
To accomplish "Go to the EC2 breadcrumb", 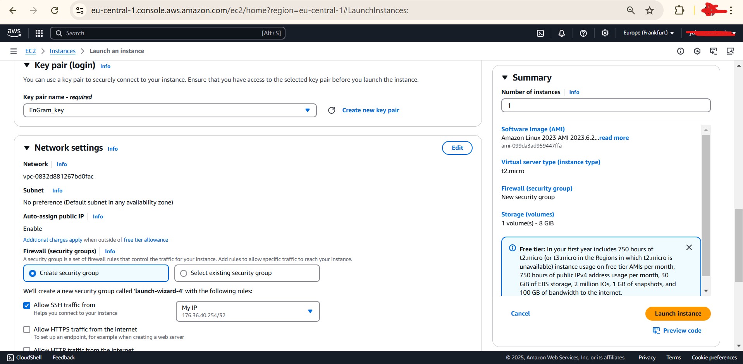I will coord(30,51).
